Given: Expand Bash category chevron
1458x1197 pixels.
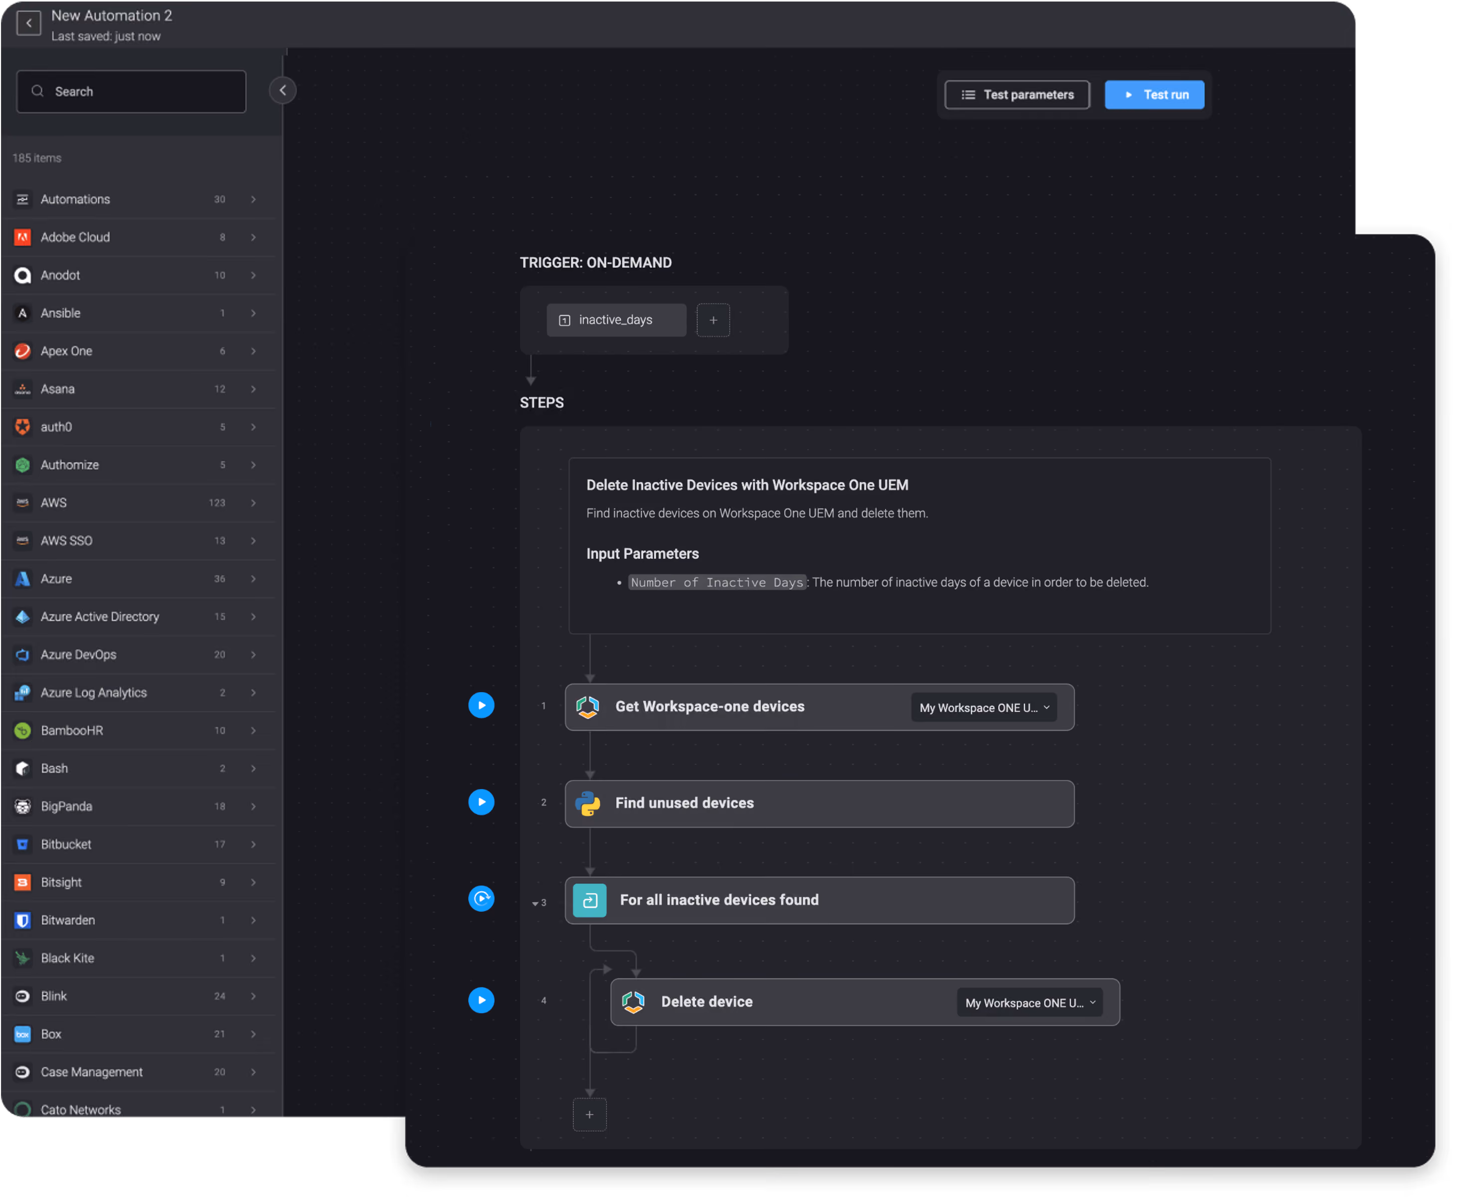Looking at the screenshot, I should [254, 768].
